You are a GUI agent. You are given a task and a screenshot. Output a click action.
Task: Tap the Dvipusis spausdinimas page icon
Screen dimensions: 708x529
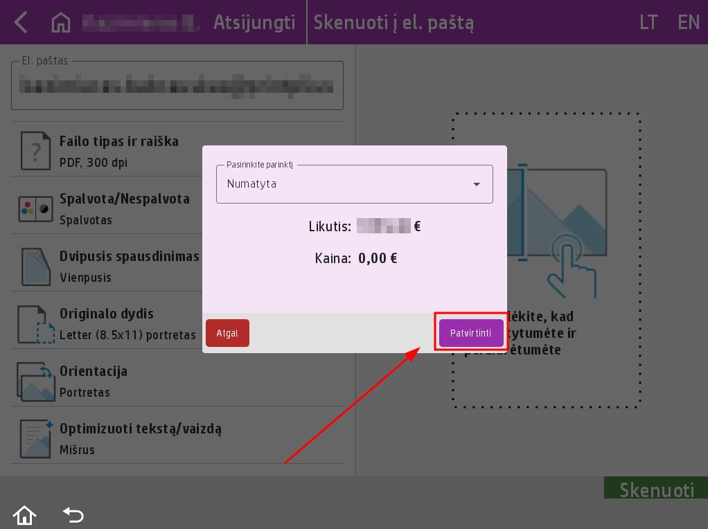tap(35, 266)
